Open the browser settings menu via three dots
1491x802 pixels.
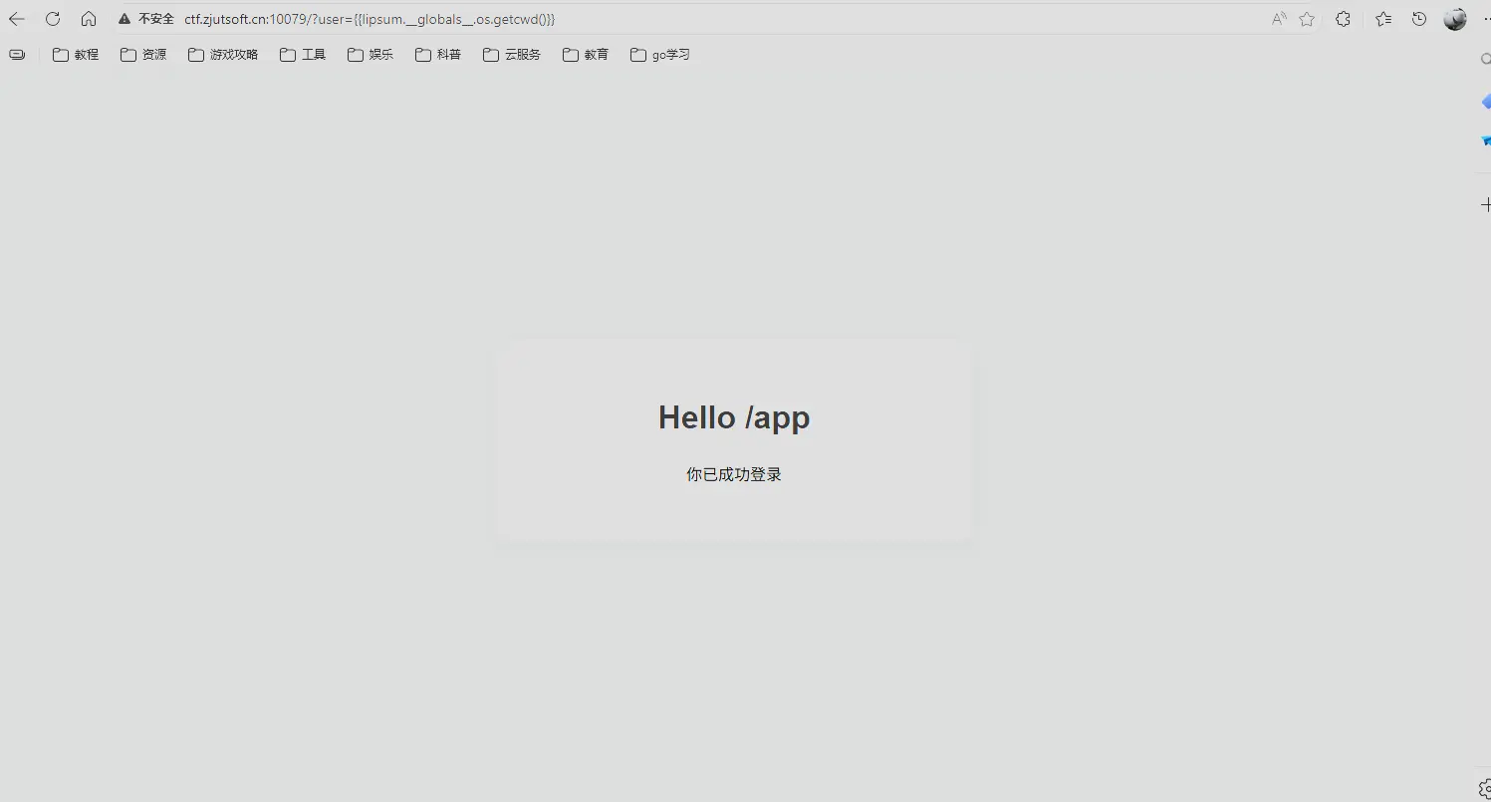[1485, 18]
